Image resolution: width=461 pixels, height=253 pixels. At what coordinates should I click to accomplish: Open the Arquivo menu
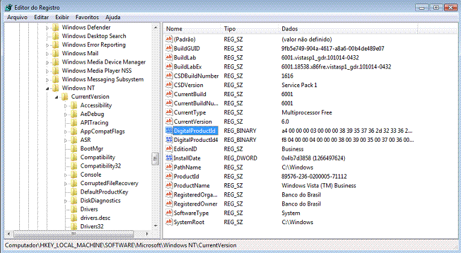(17, 17)
